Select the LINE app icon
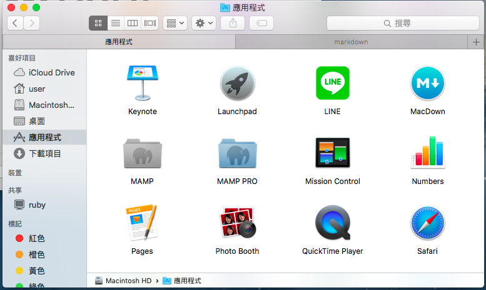This screenshot has width=486, height=290. (x=333, y=83)
